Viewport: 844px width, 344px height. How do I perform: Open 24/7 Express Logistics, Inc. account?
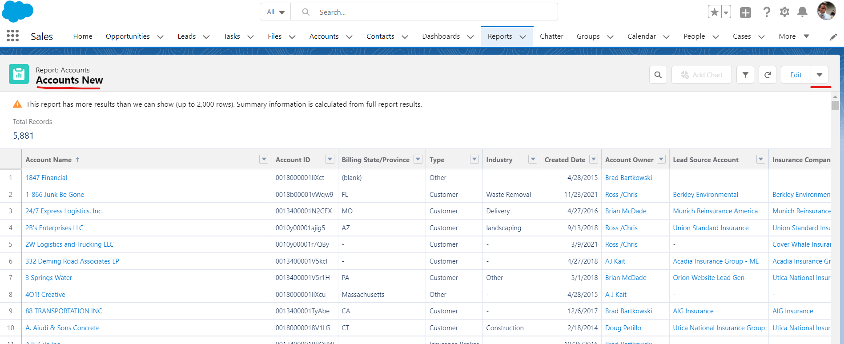tap(64, 211)
